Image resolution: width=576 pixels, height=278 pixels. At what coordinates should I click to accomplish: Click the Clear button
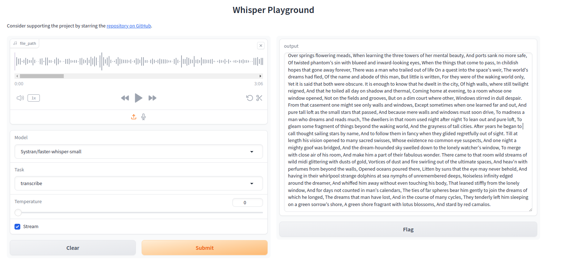[73, 248]
